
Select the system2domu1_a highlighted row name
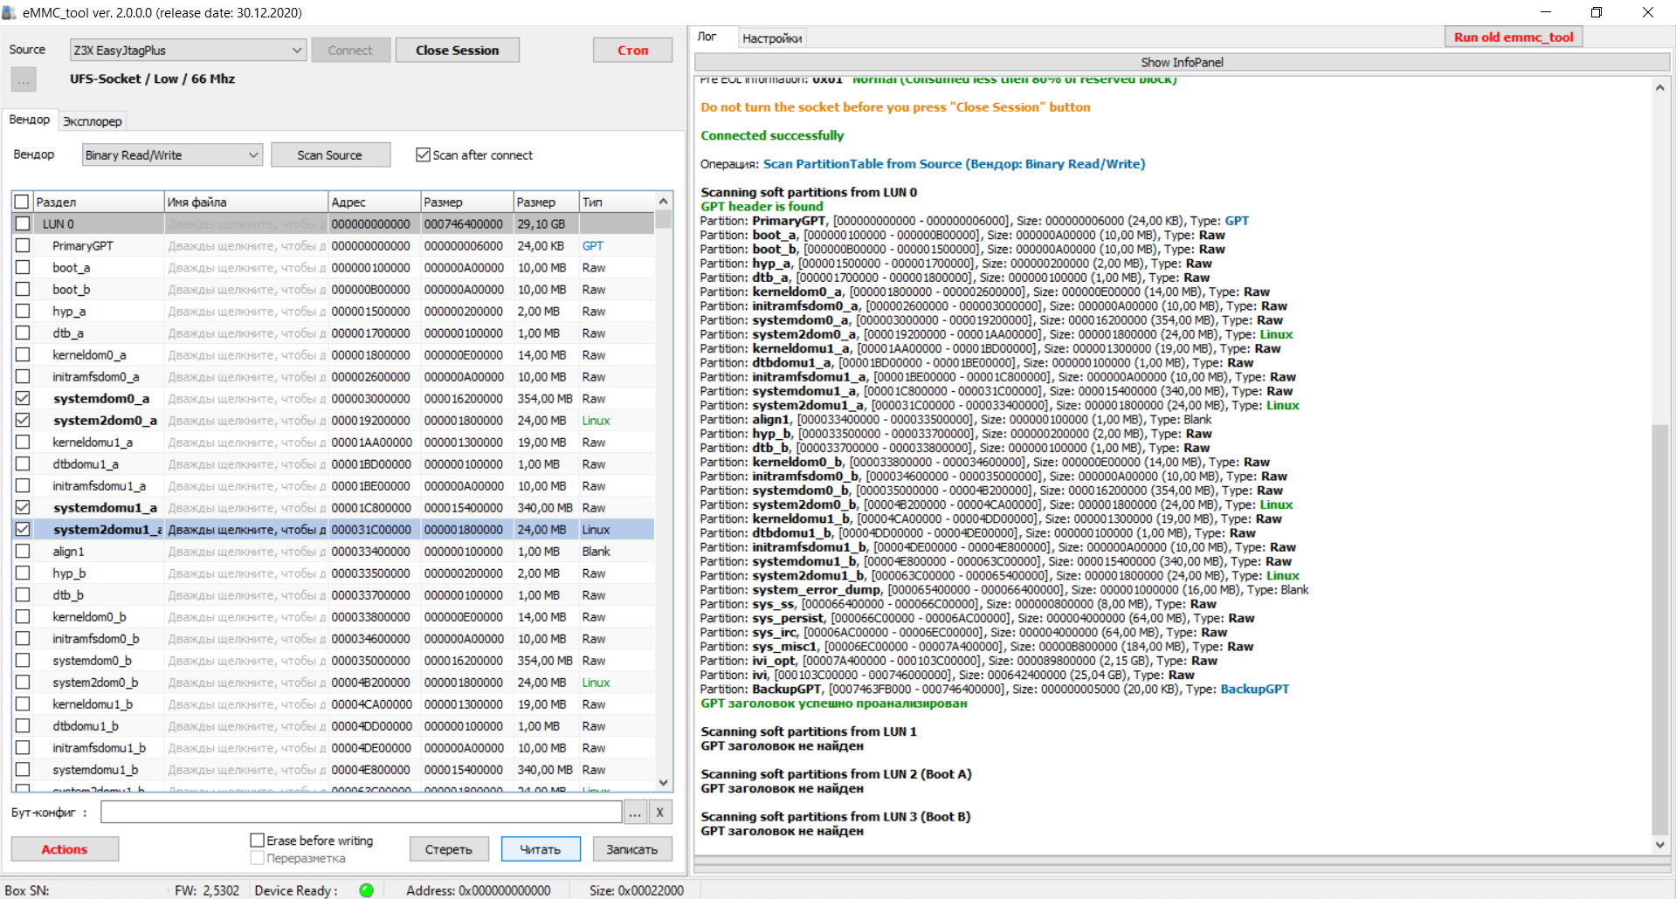pyautogui.click(x=107, y=529)
